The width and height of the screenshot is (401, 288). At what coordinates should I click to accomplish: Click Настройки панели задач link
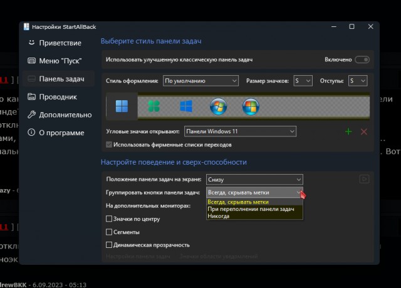click(138, 256)
